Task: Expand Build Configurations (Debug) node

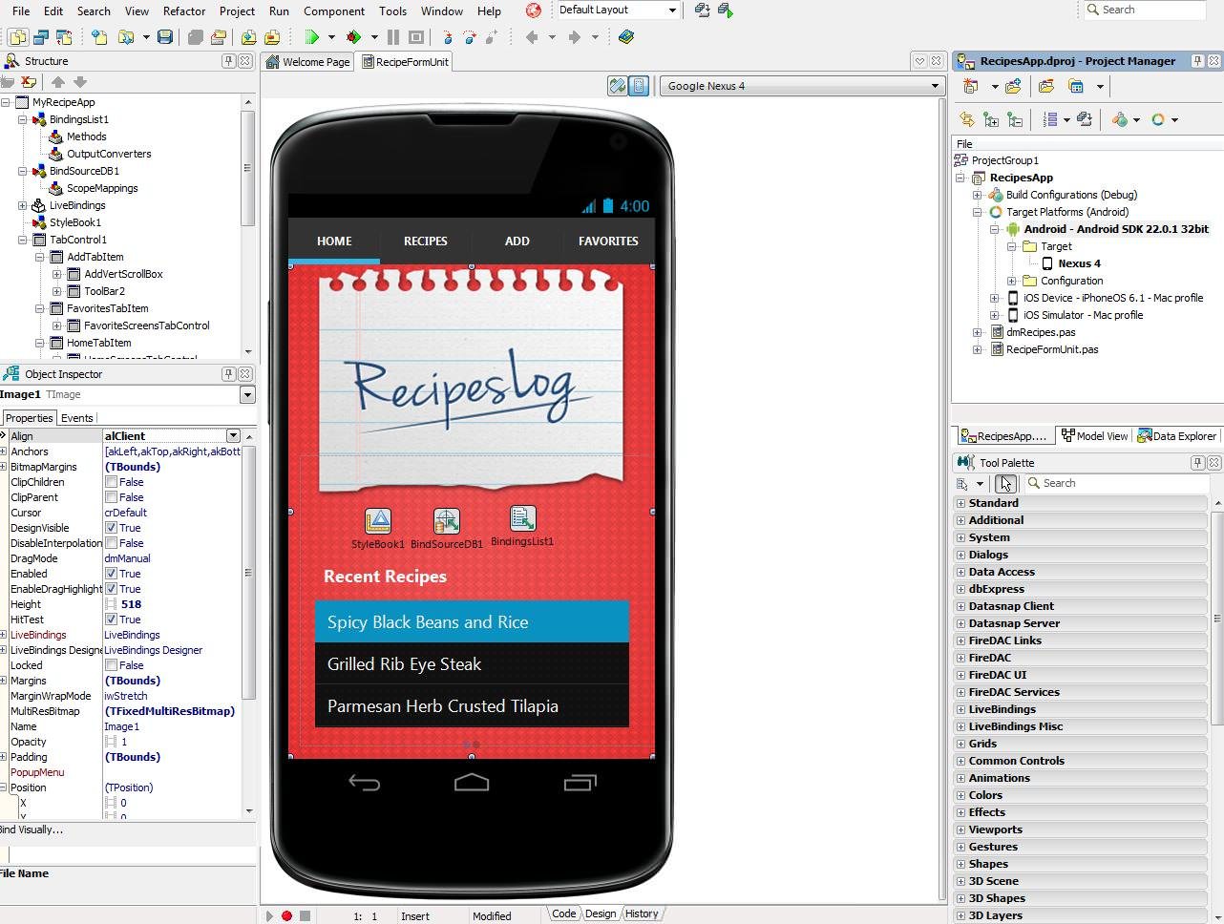Action: point(977,195)
